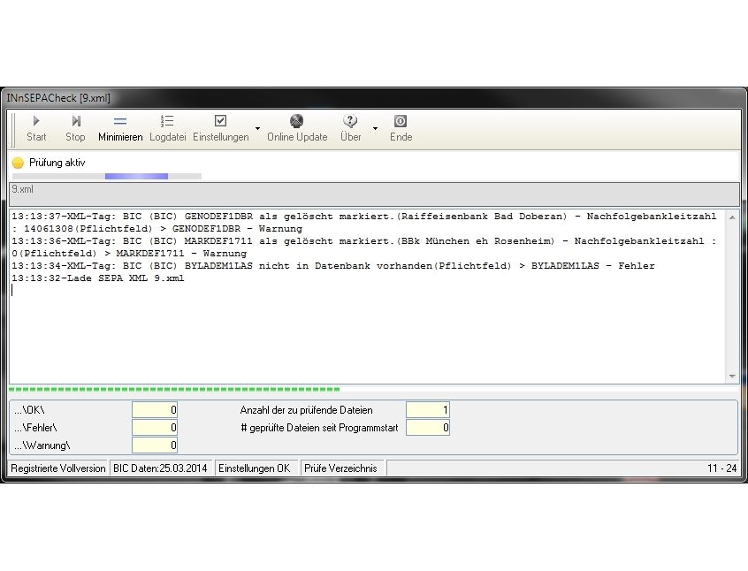Open the Logdatei log file
Screen dimensions: 748x571
pyautogui.click(x=167, y=121)
